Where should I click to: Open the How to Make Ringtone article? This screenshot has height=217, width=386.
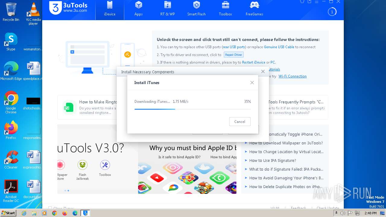point(98,102)
